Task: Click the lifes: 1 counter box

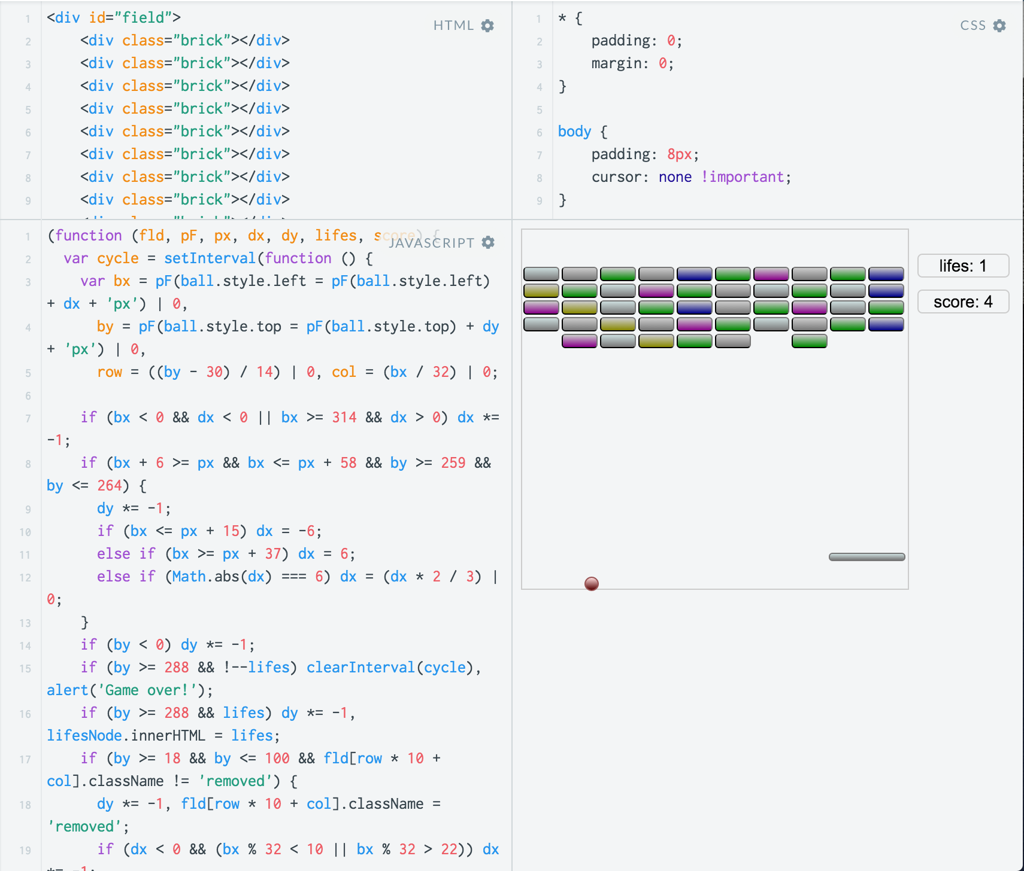Action: [x=963, y=266]
